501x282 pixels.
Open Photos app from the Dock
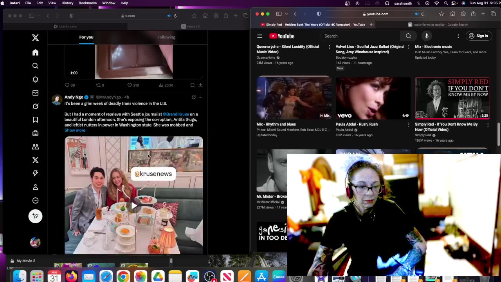tap(140, 277)
